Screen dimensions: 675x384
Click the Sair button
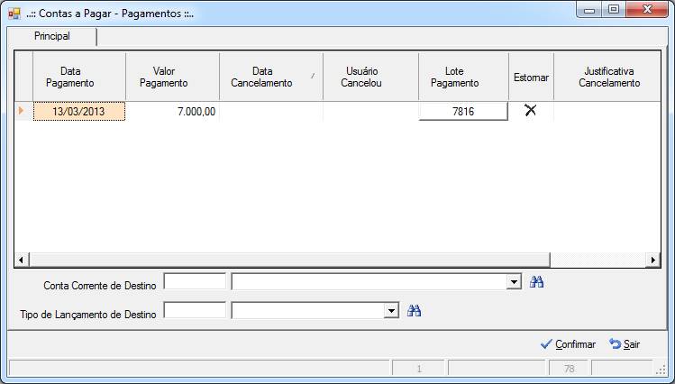tap(625, 344)
